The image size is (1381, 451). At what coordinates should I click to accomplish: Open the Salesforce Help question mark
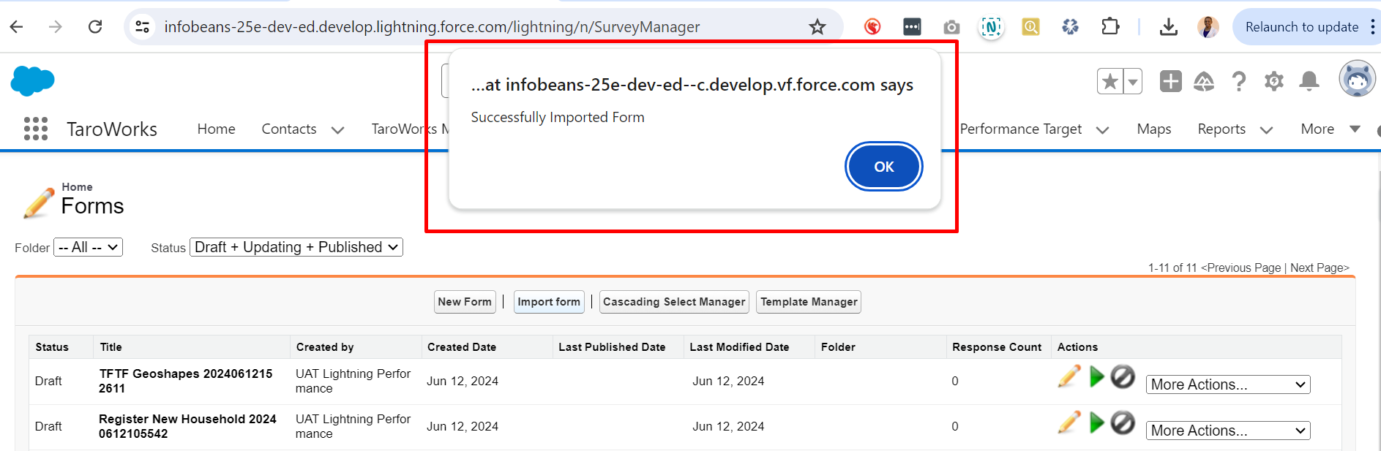click(1238, 81)
